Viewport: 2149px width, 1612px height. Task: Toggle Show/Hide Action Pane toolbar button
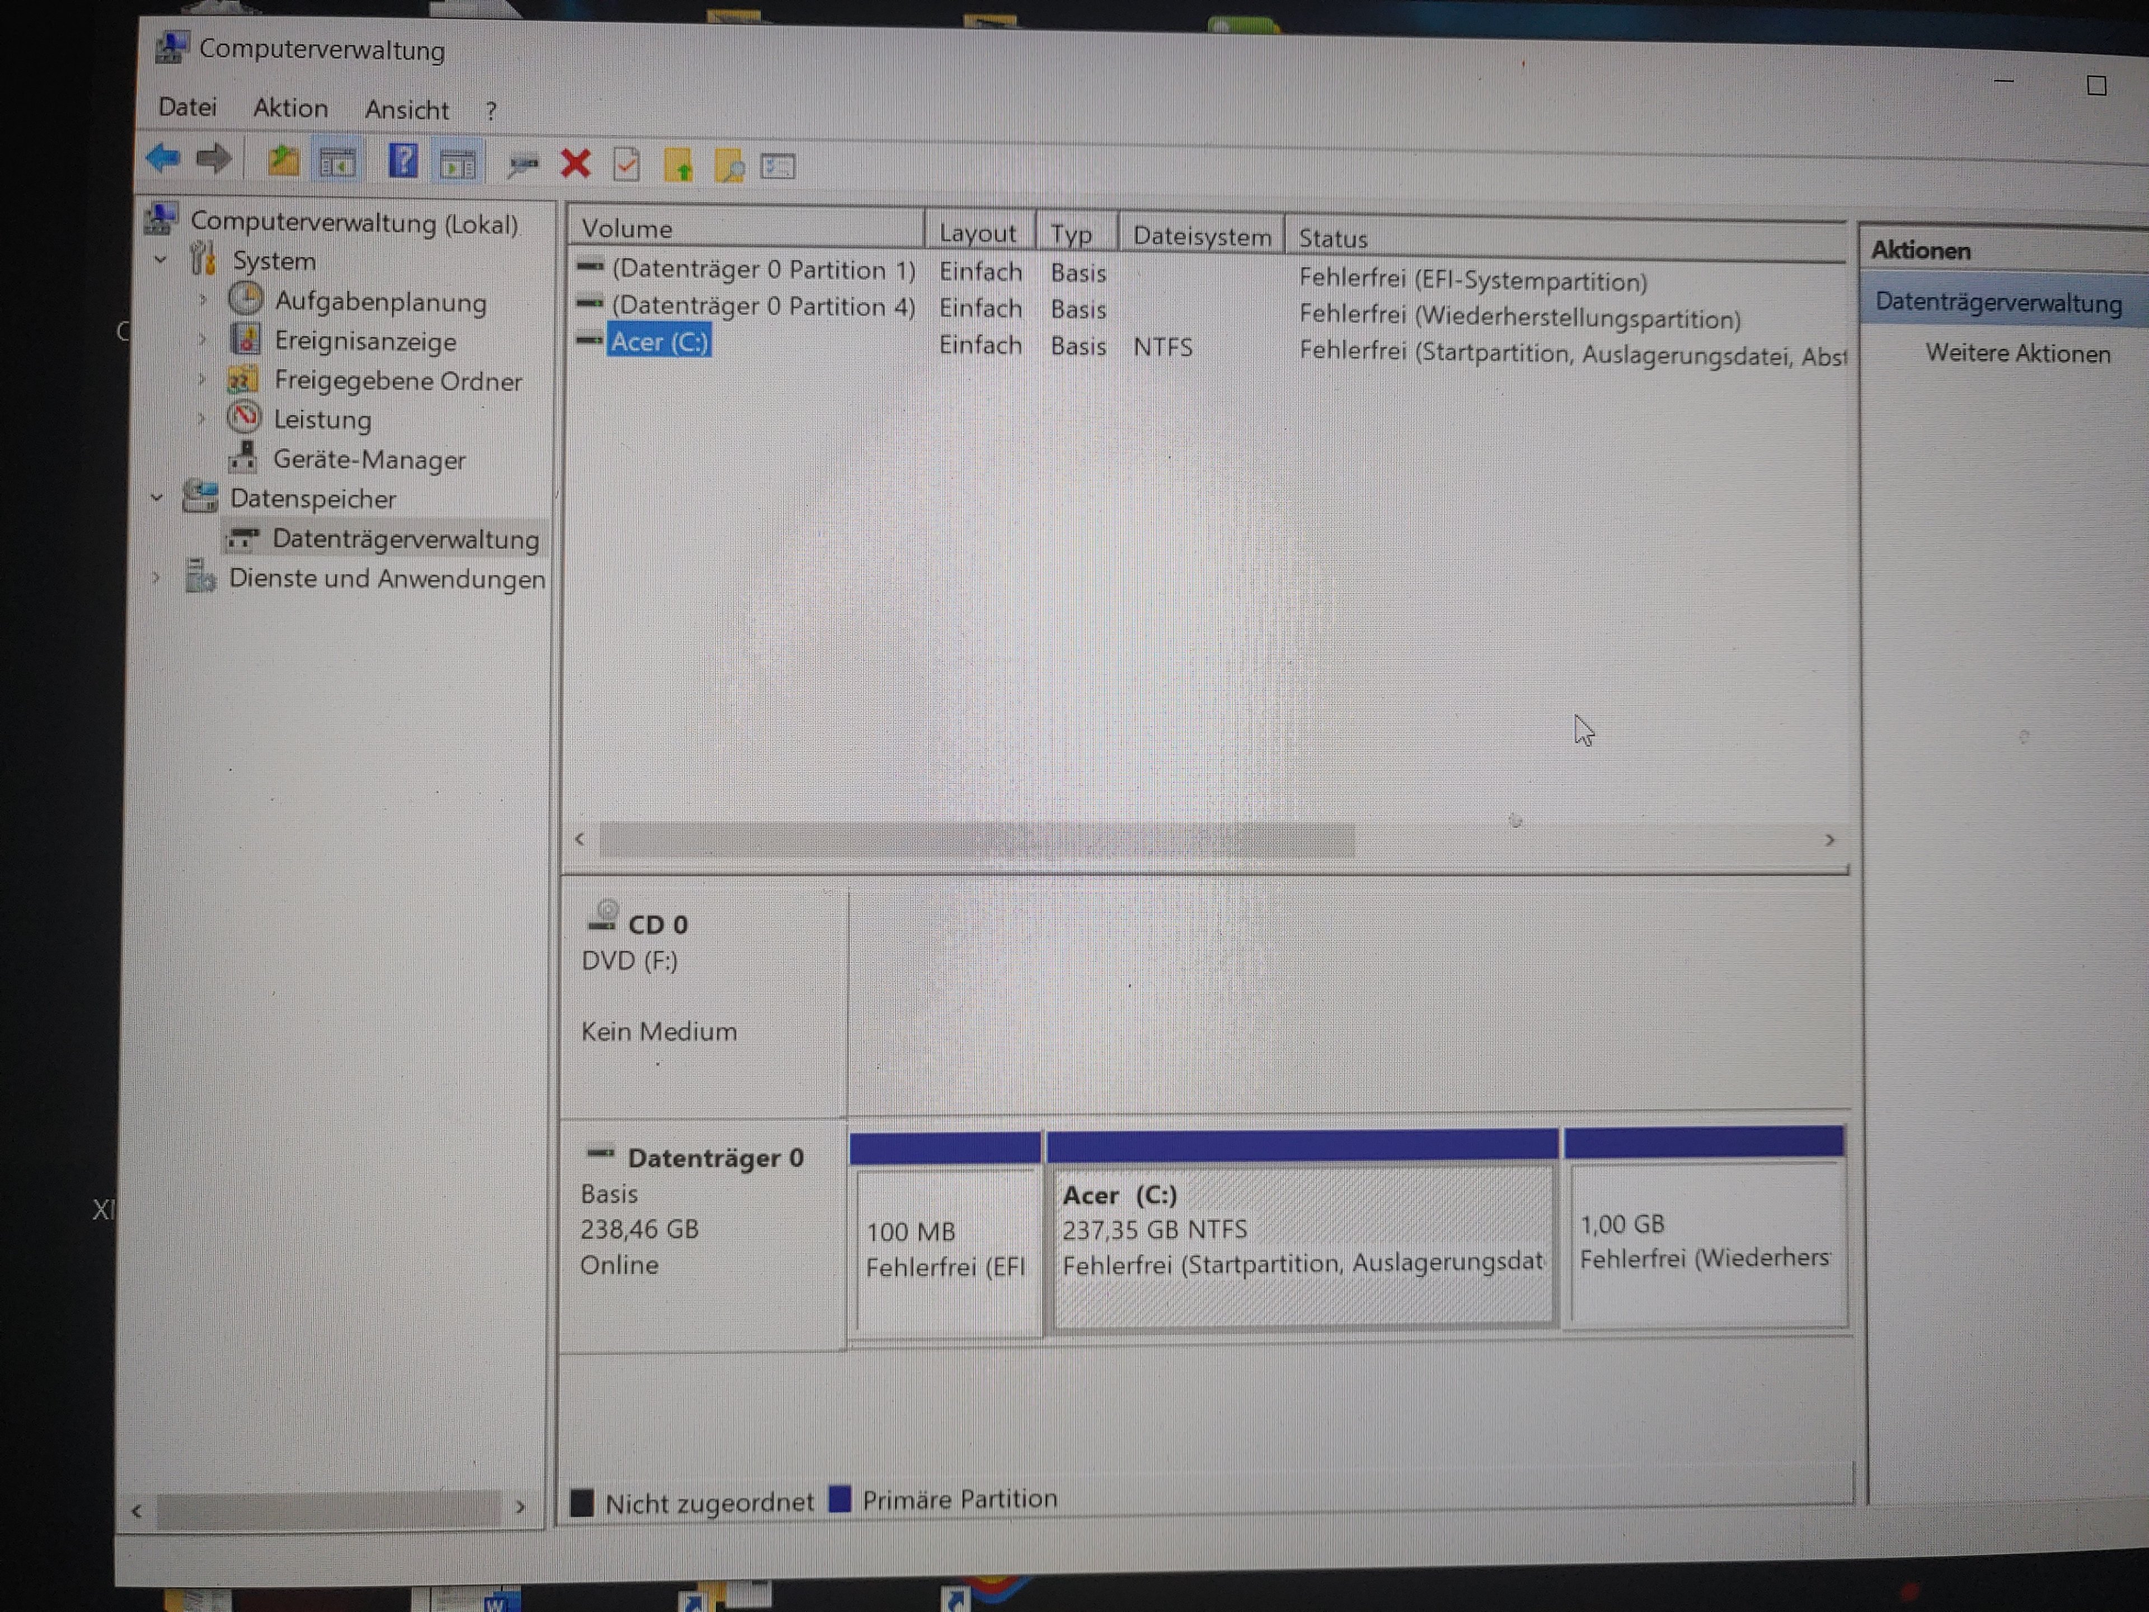pos(458,164)
